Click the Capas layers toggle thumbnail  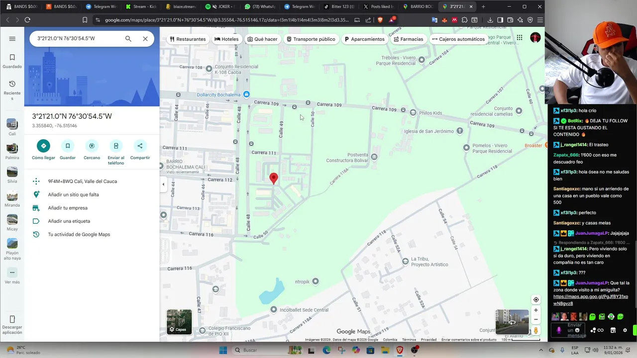click(x=179, y=322)
